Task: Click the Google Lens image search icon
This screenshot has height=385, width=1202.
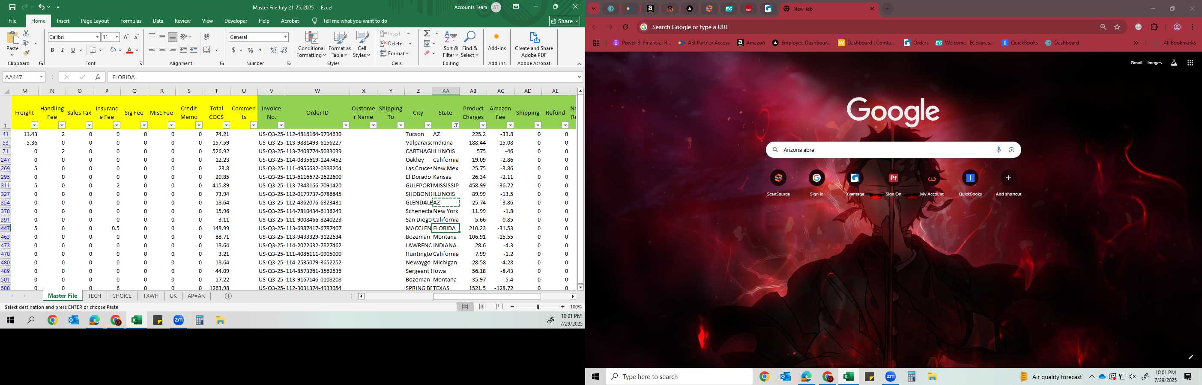Action: pyautogui.click(x=1012, y=150)
